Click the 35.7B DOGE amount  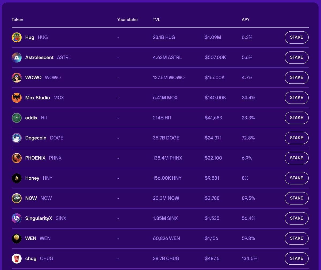pos(166,138)
